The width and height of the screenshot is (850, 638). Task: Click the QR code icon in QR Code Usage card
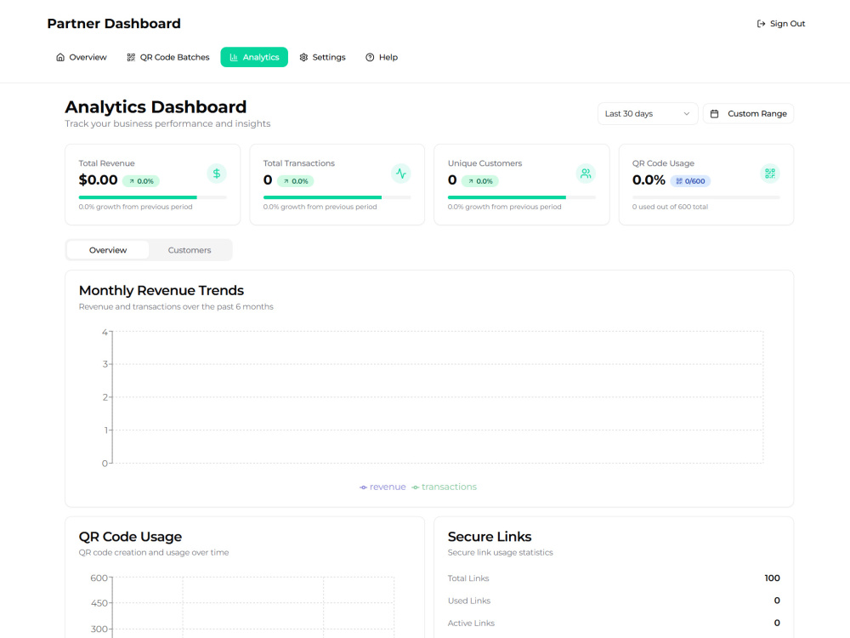(770, 174)
